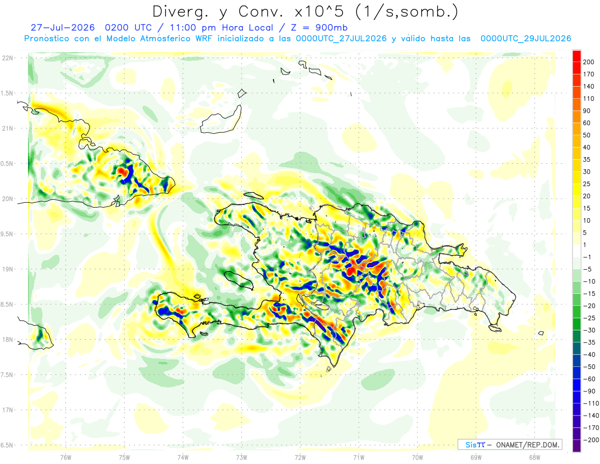
Task: Click the '71W' longitude label
Action: [358, 457]
